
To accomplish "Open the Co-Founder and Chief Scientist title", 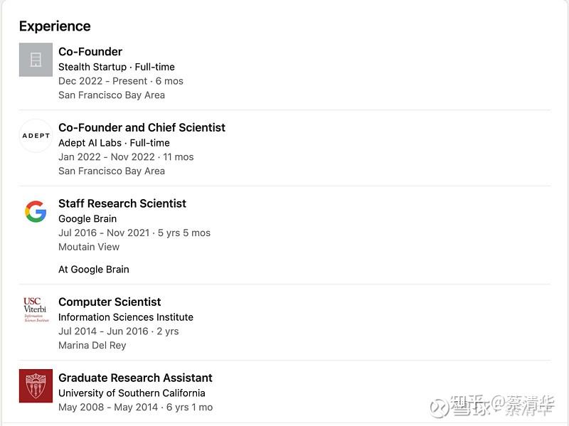I will pyautogui.click(x=142, y=127).
